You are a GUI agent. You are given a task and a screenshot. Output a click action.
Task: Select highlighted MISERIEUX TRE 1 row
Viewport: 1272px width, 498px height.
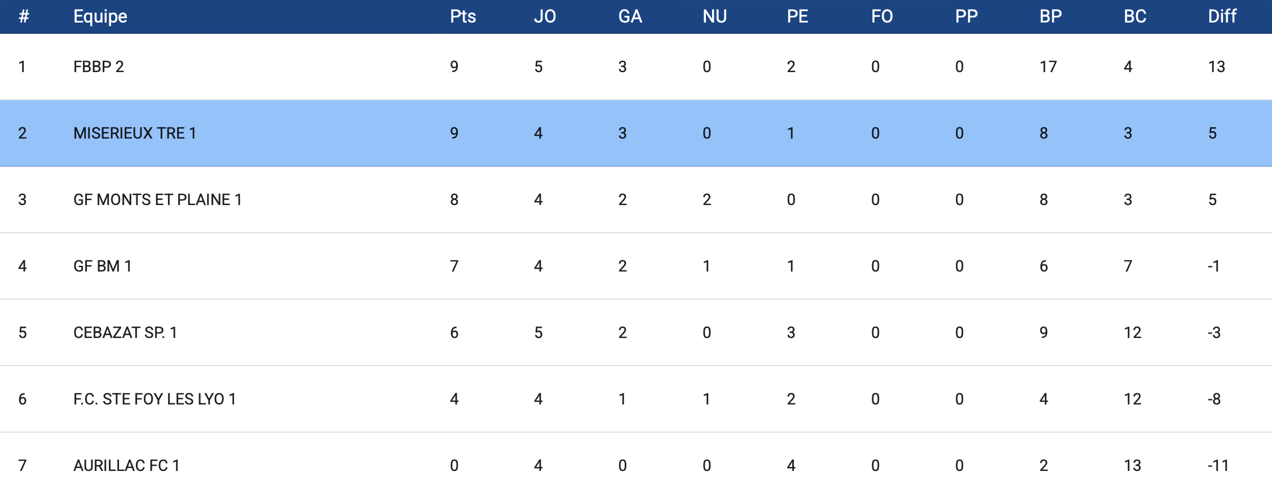[135, 134]
